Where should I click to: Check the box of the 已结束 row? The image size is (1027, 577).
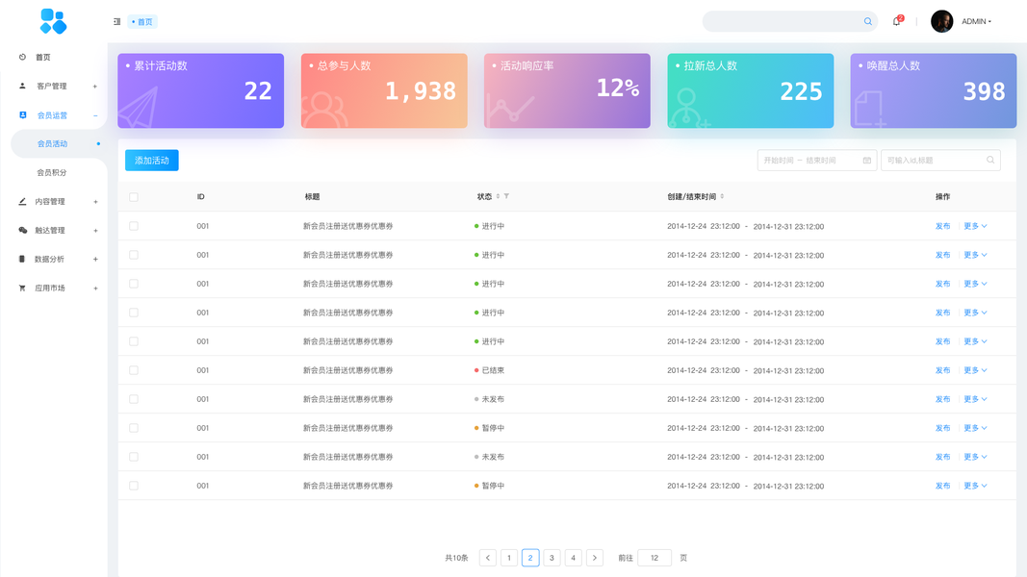click(x=134, y=370)
